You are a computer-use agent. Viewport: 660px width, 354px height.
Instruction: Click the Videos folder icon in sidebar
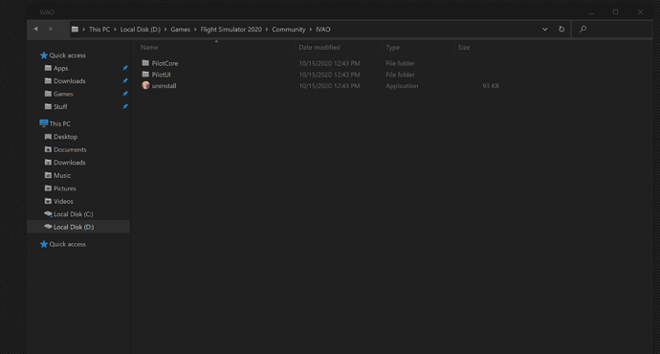[48, 201]
